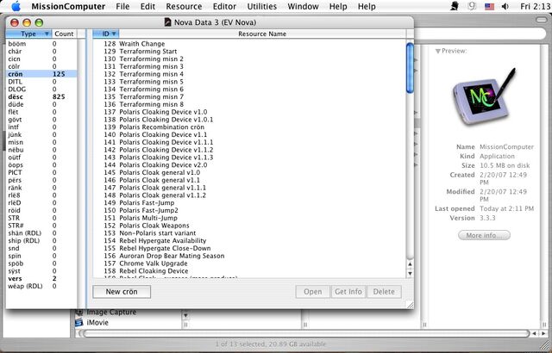Open the Resource menu
The width and height of the screenshot is (552, 353).
[x=184, y=6]
